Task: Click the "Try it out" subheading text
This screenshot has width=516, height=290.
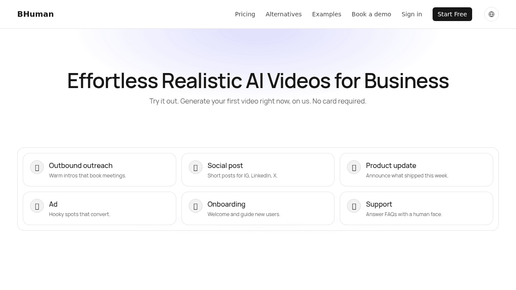Action: point(258,101)
